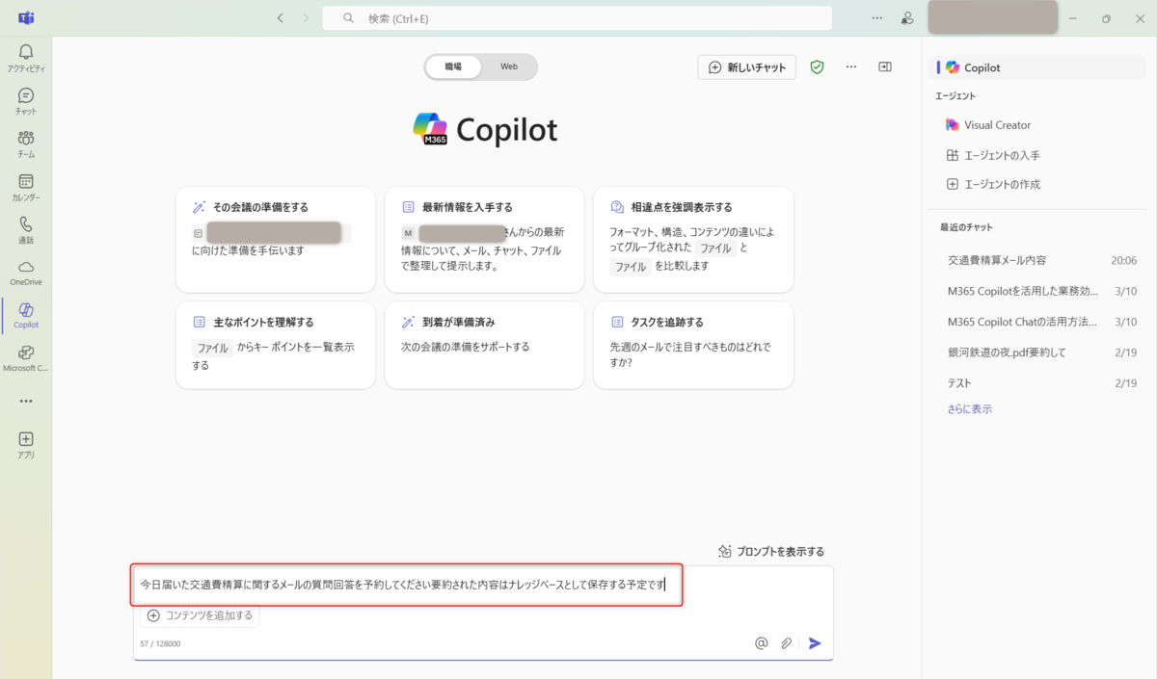Viewport: 1157px width, 679px height.
Task: Switch to the 職場 (Work) tab
Action: [x=453, y=66]
